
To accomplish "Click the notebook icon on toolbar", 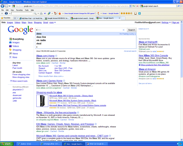I will pyautogui.click(x=136, y=13).
